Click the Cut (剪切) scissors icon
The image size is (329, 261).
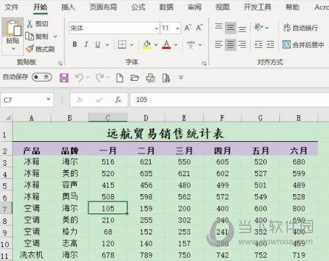pyautogui.click(x=30, y=24)
